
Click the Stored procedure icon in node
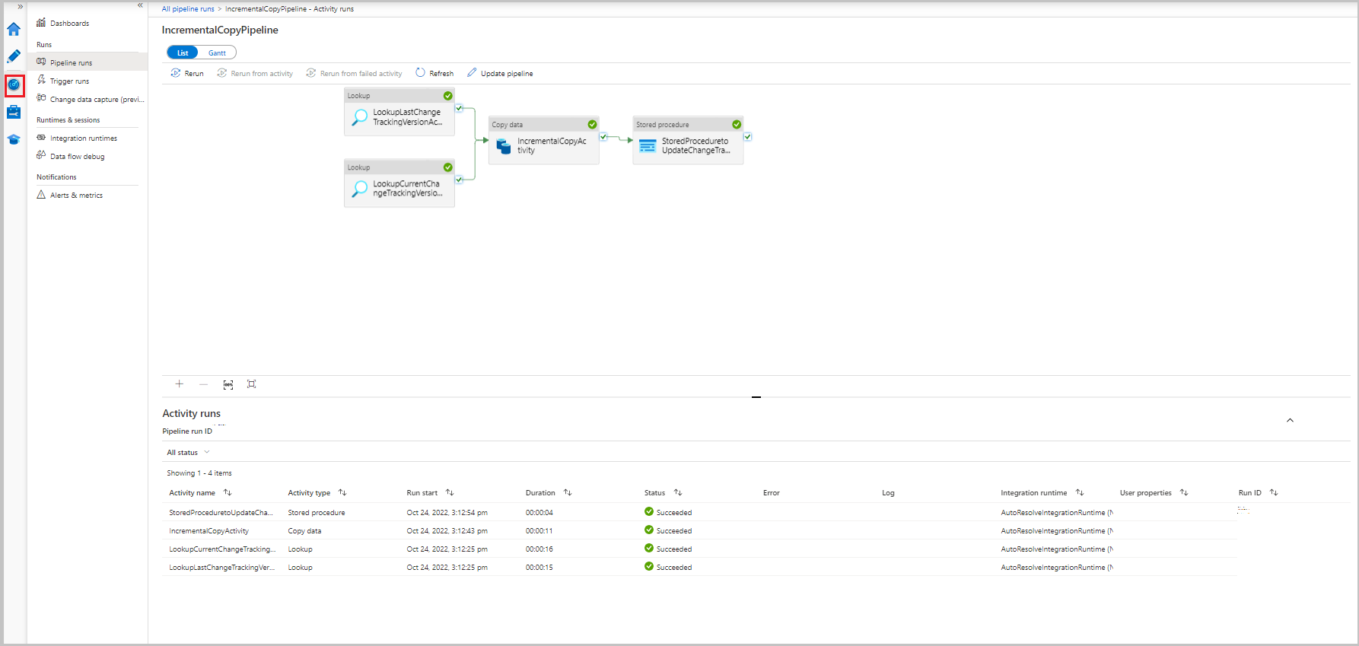click(648, 145)
